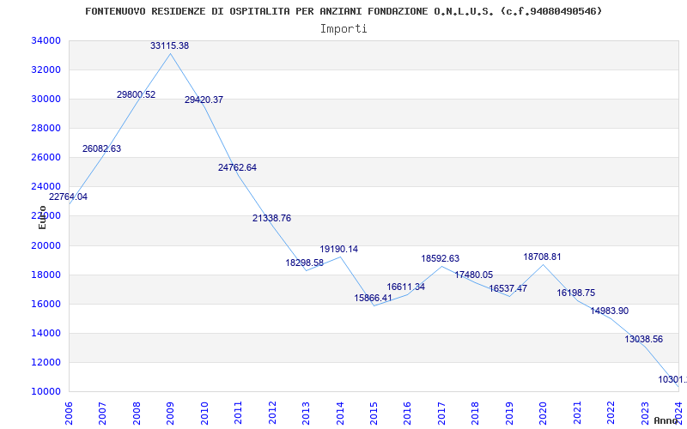Select data label 16611.34
The image size is (687, 429).
point(405,287)
